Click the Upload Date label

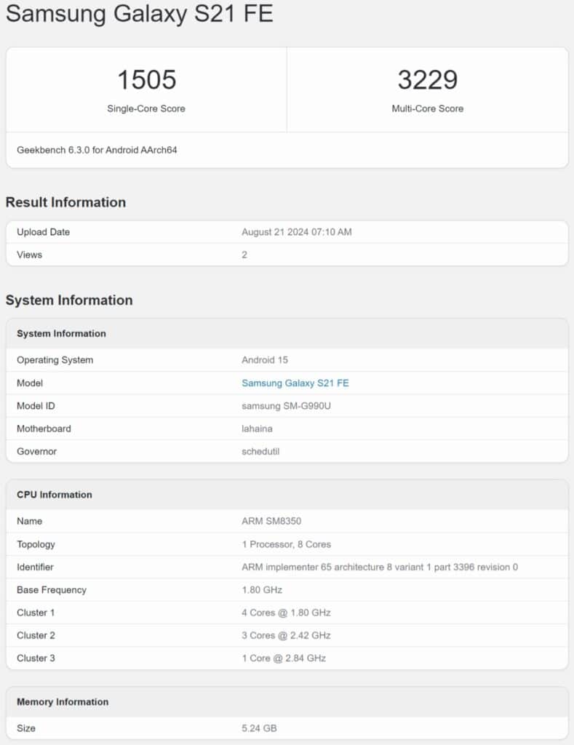point(43,232)
